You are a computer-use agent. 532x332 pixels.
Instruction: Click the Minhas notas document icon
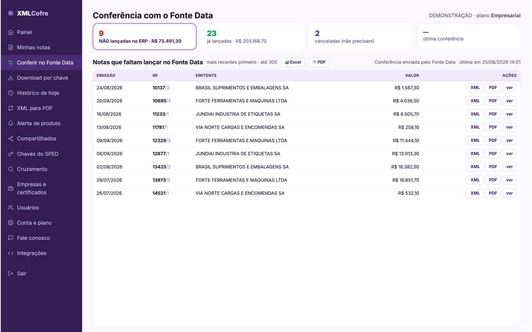[11, 47]
